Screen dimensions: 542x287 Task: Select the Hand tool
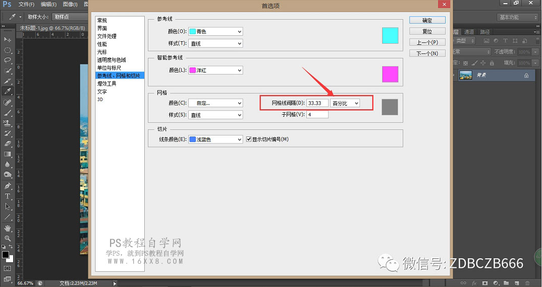[x=8, y=228]
